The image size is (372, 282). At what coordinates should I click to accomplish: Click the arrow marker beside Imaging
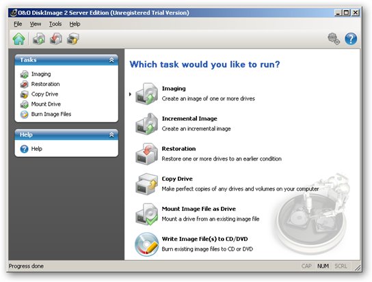(130, 94)
